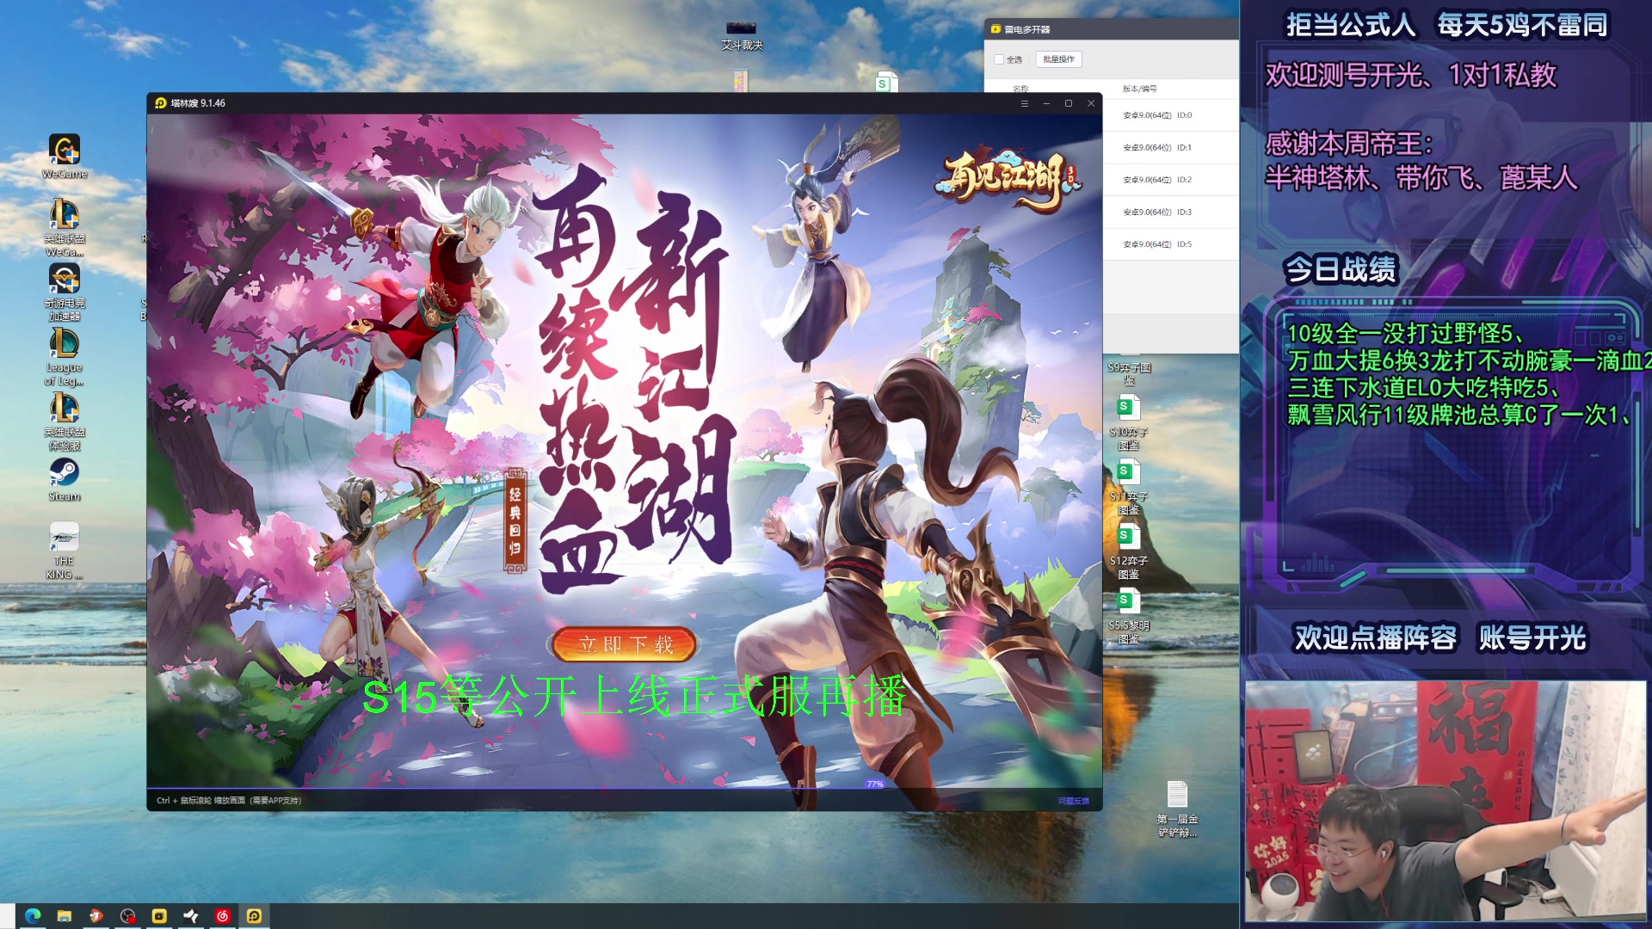The image size is (1652, 929).
Task: Open the WeGame desktop shortcut
Action: pos(65,156)
